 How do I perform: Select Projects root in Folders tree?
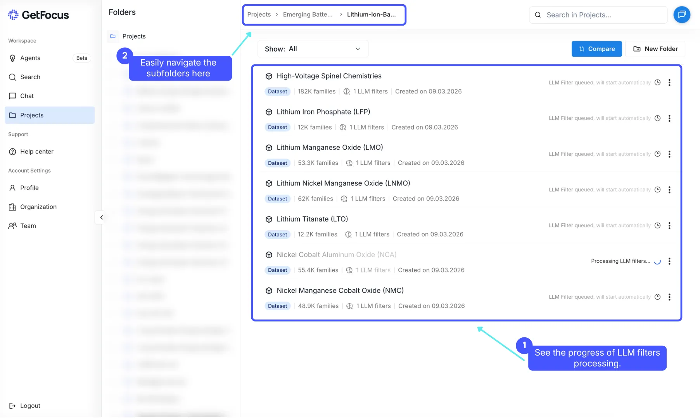(x=134, y=36)
